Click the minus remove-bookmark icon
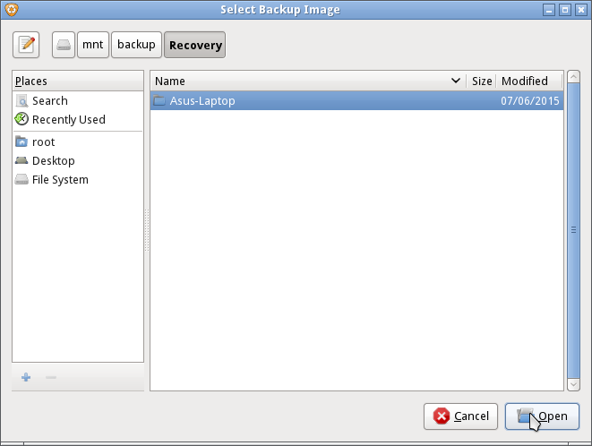This screenshot has height=446, width=592. [51, 377]
